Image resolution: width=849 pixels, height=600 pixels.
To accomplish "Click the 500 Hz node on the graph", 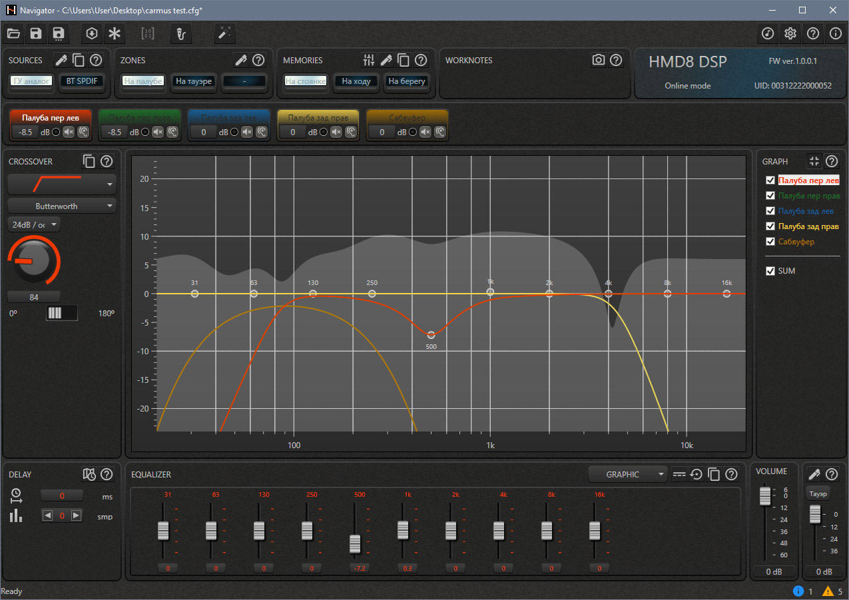I will (431, 335).
